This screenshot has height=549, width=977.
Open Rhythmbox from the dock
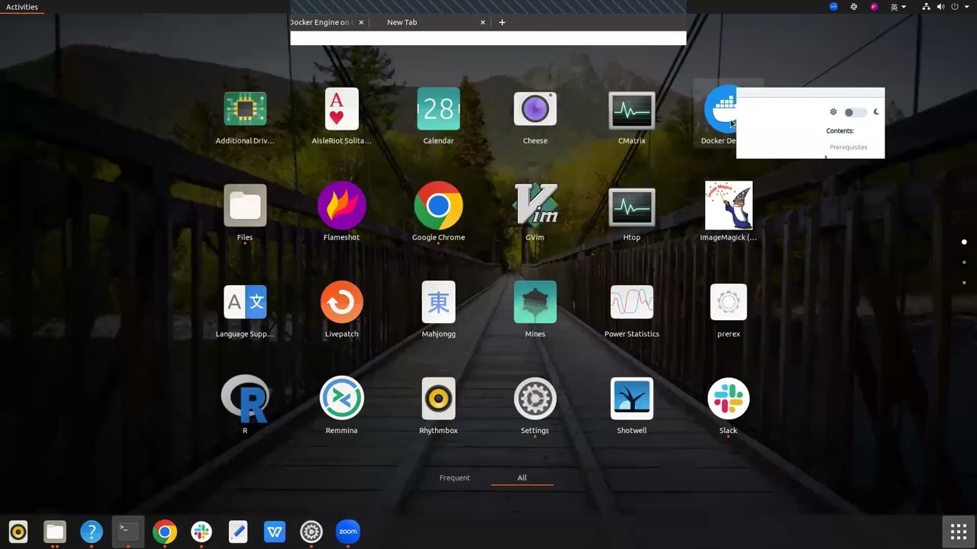(18, 531)
